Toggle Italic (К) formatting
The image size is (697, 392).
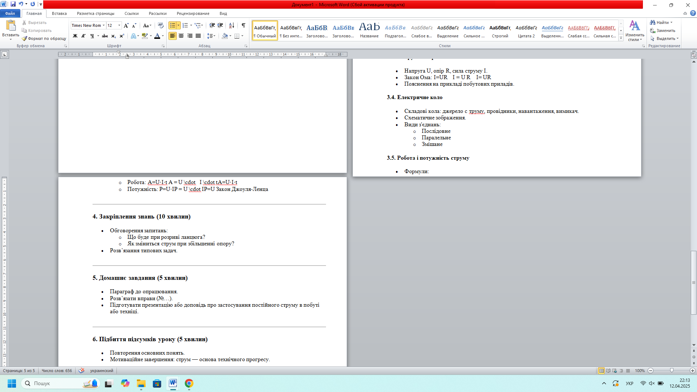coord(83,36)
